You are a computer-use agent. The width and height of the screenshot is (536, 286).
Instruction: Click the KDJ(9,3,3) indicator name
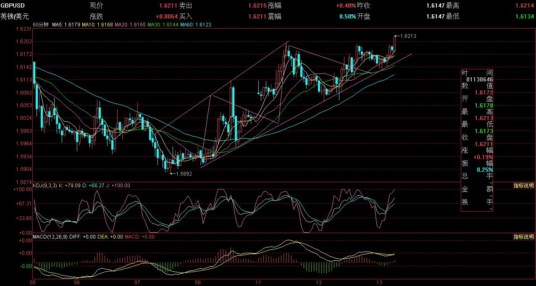45,185
